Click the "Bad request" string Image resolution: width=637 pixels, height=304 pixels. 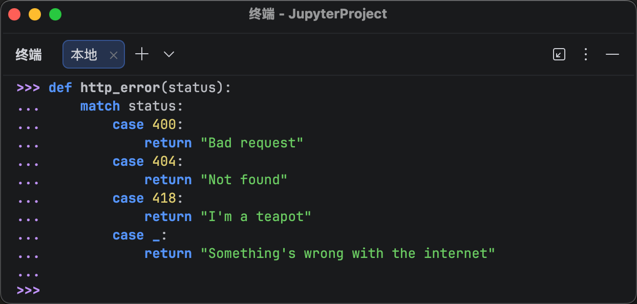pyautogui.click(x=252, y=143)
